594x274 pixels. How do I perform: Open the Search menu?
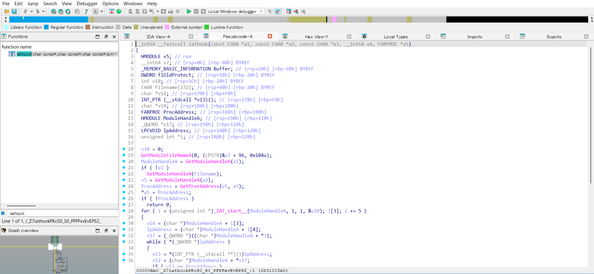50,3
